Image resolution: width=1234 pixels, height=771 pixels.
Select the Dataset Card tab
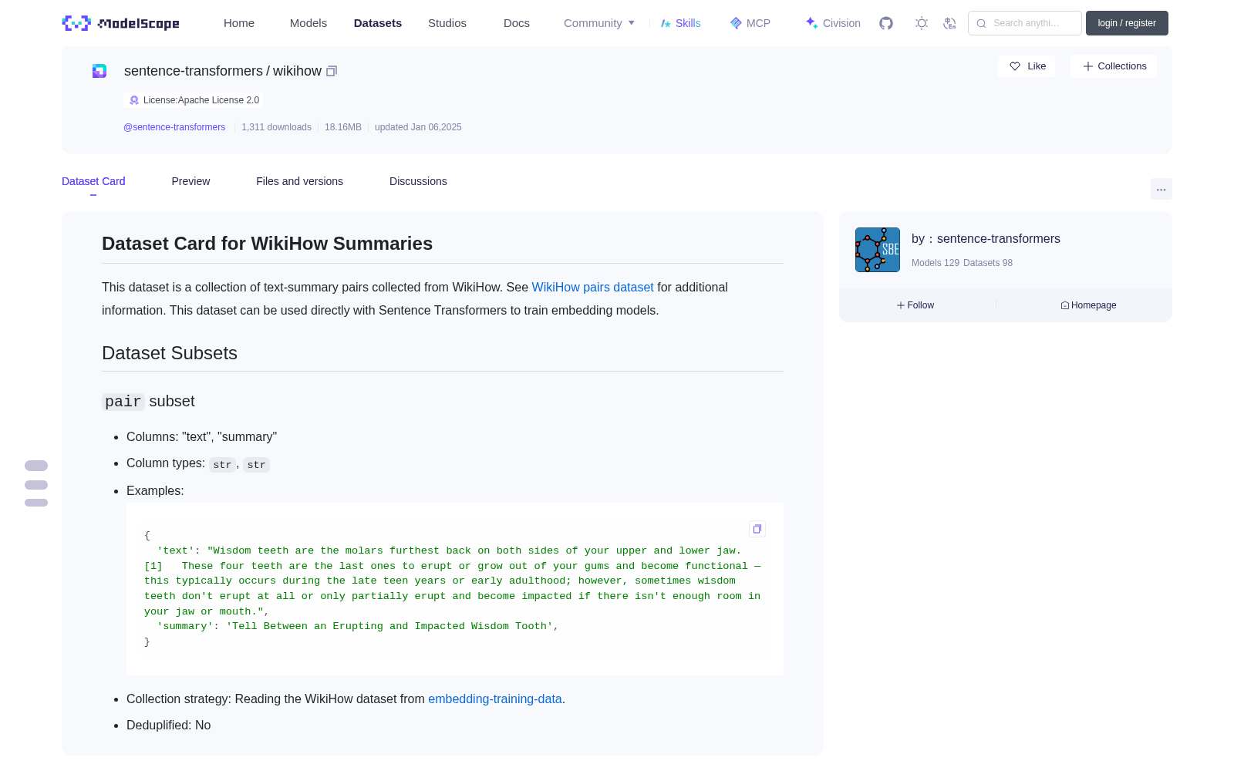pos(93,181)
